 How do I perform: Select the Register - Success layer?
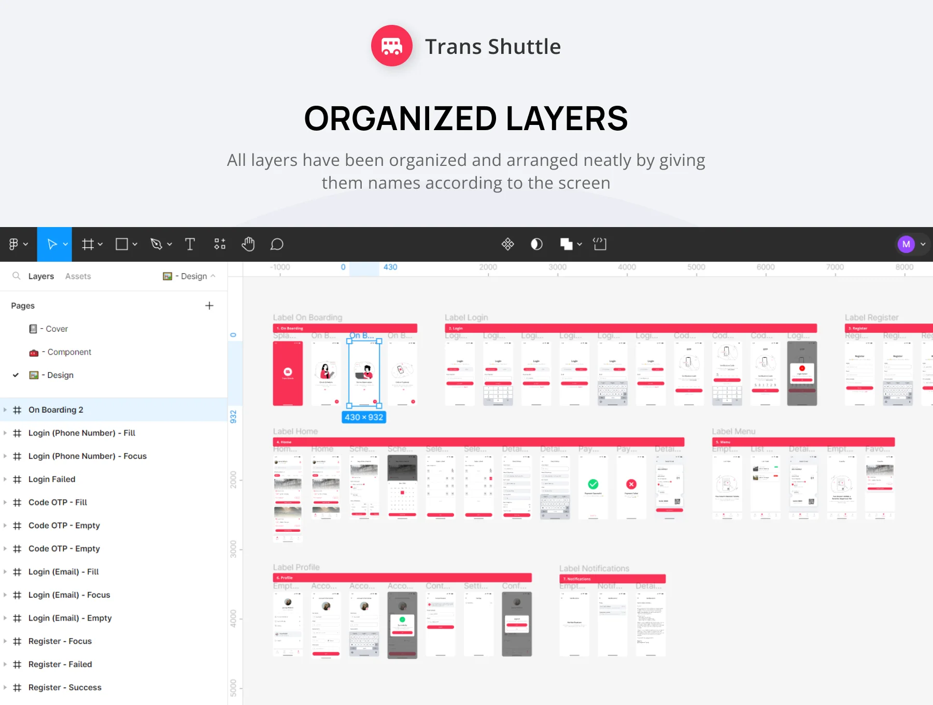click(x=114, y=687)
